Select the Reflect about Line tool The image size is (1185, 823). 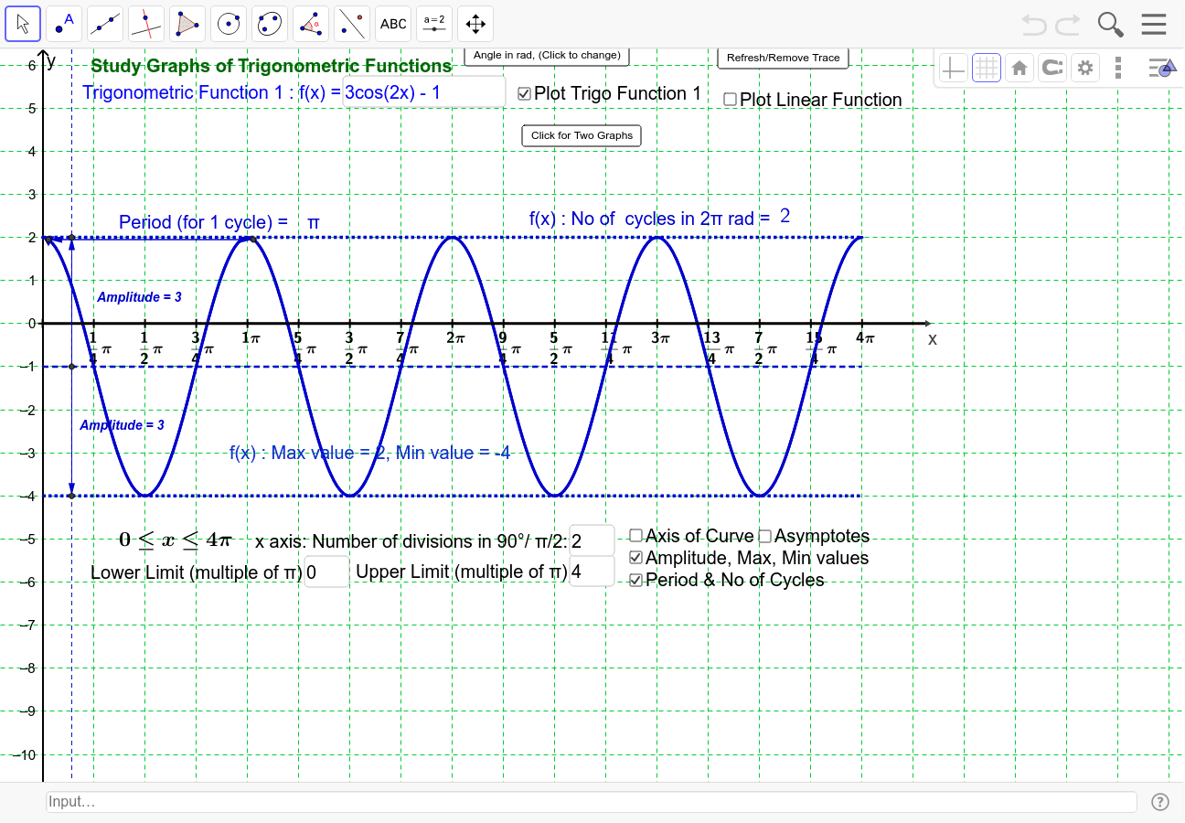(352, 24)
